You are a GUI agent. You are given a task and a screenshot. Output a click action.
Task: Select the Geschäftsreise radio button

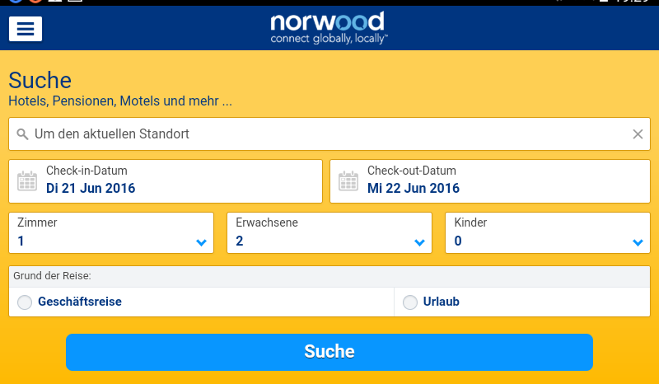point(25,302)
